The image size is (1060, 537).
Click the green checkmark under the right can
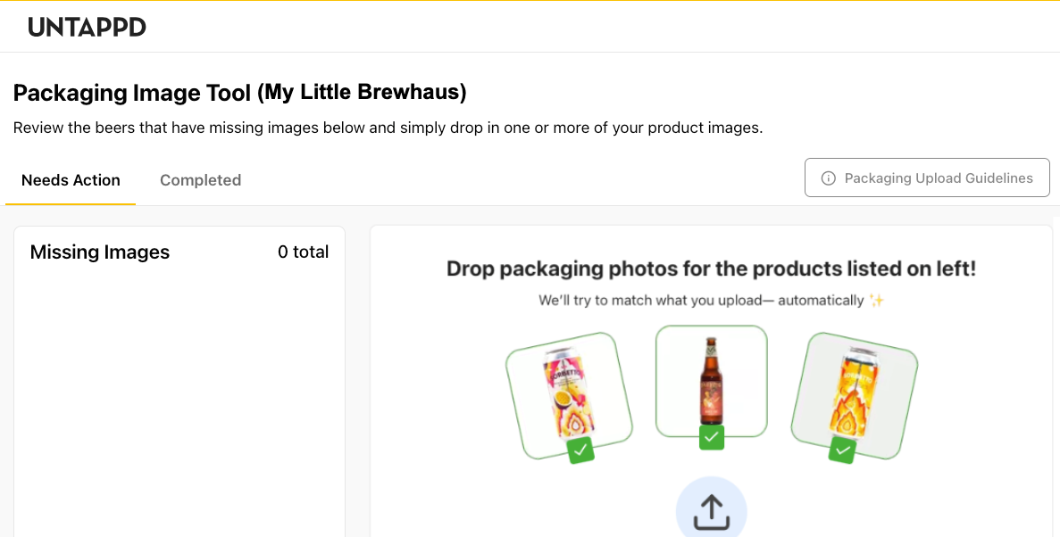841,450
